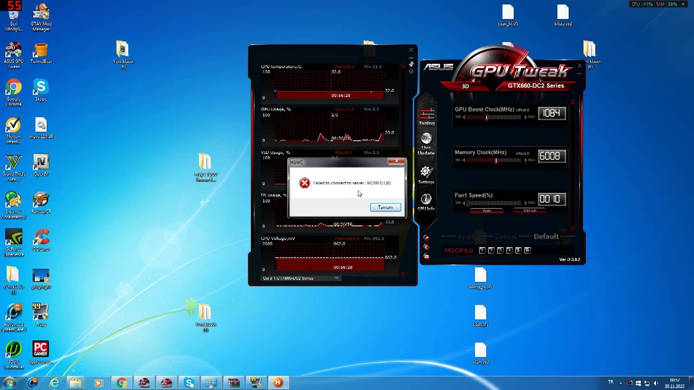The image size is (694, 390).
Task: Open Windows Start menu orb
Action: click(x=10, y=383)
